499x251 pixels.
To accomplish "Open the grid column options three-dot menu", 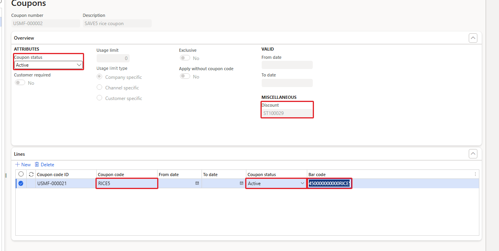I will (x=475, y=174).
